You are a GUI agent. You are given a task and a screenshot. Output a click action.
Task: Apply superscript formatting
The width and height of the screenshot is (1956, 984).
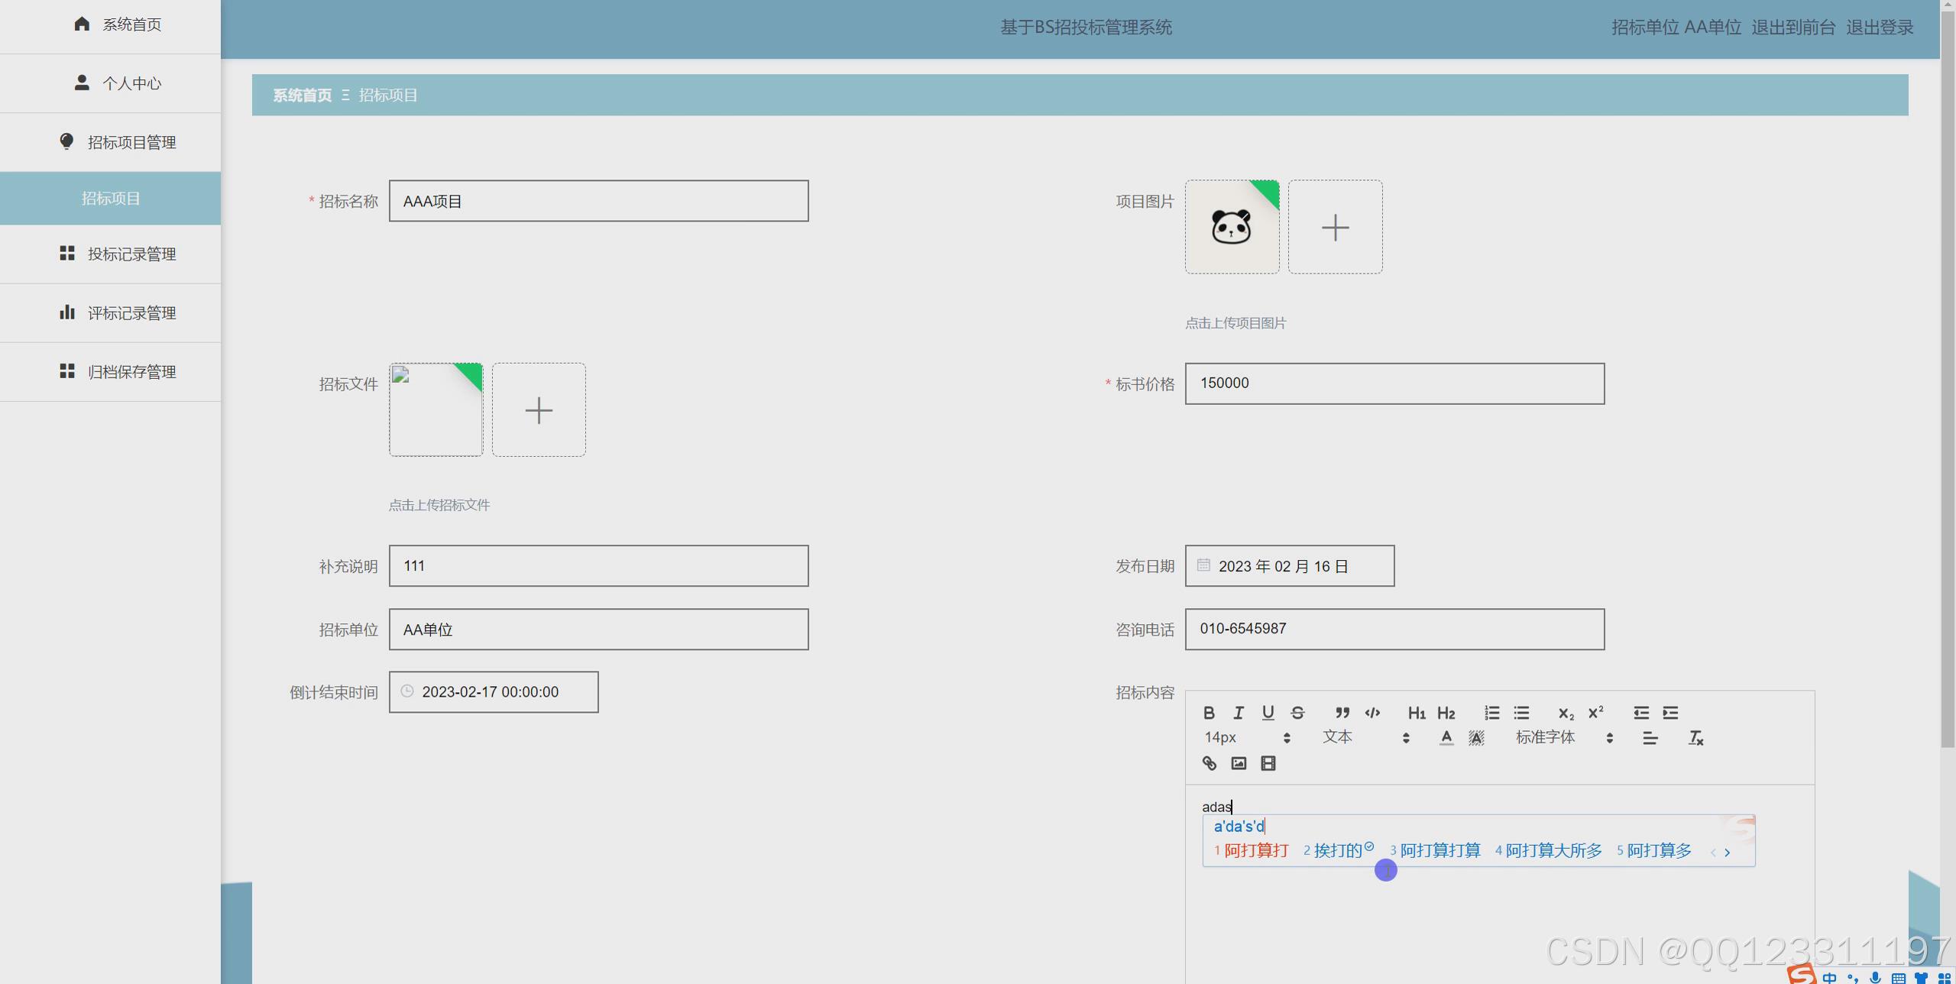click(1595, 712)
